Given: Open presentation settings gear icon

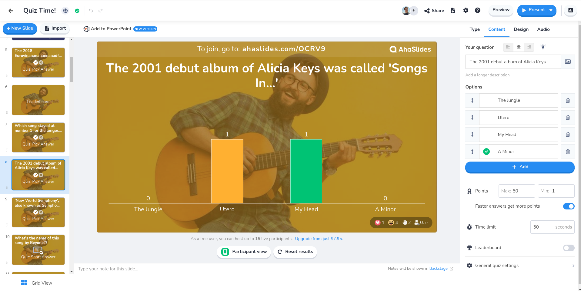Looking at the screenshot, I should (466, 10).
